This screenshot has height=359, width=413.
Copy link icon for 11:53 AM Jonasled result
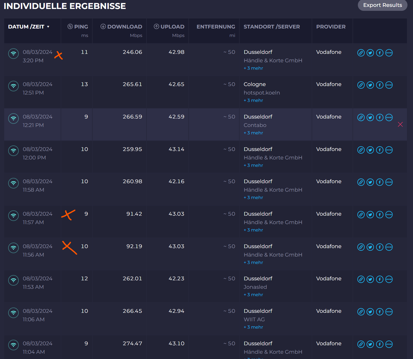coord(361,279)
